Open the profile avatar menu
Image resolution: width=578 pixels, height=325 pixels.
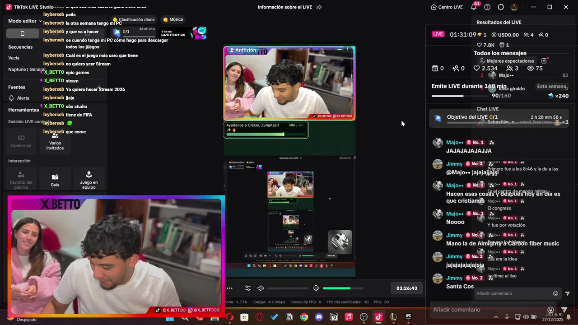[514, 7]
